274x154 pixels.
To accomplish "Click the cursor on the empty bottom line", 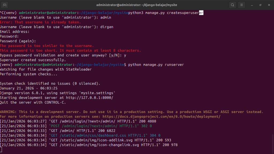I will pos(1,150).
